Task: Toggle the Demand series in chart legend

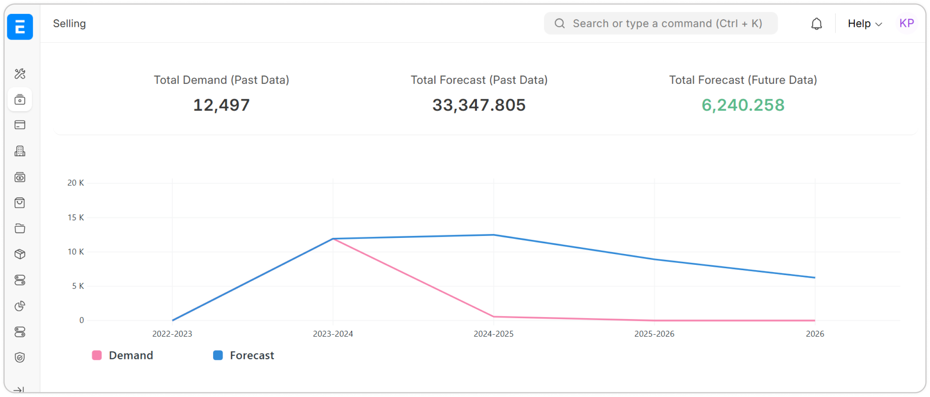Action: pos(123,355)
